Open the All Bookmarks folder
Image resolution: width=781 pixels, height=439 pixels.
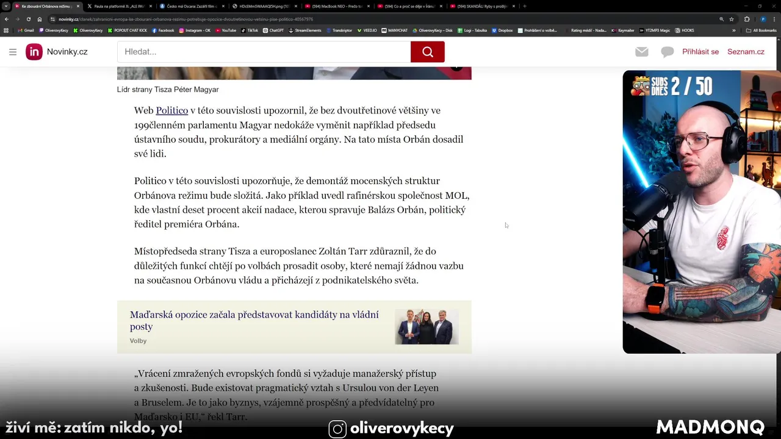[x=761, y=30]
